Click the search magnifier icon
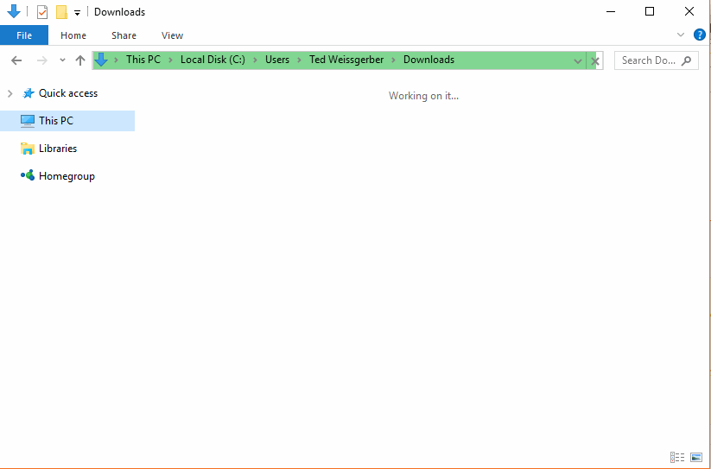The width and height of the screenshot is (711, 469). (x=686, y=60)
